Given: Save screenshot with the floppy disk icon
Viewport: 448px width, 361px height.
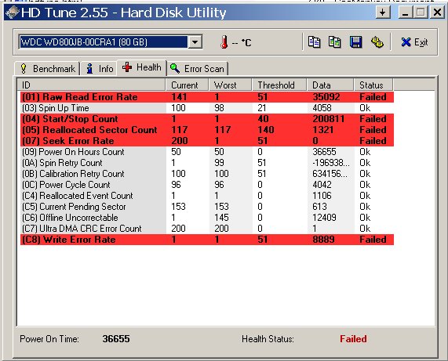Looking at the screenshot, I should pos(356,42).
